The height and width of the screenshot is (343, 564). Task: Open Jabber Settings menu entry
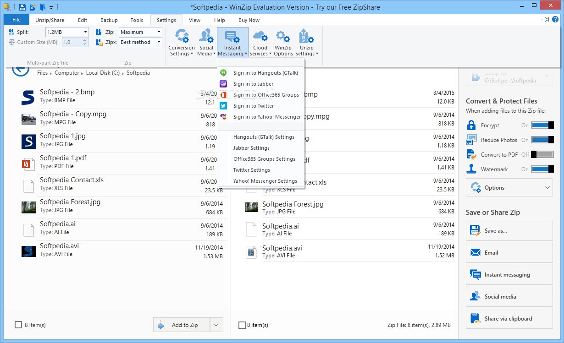tap(260, 148)
